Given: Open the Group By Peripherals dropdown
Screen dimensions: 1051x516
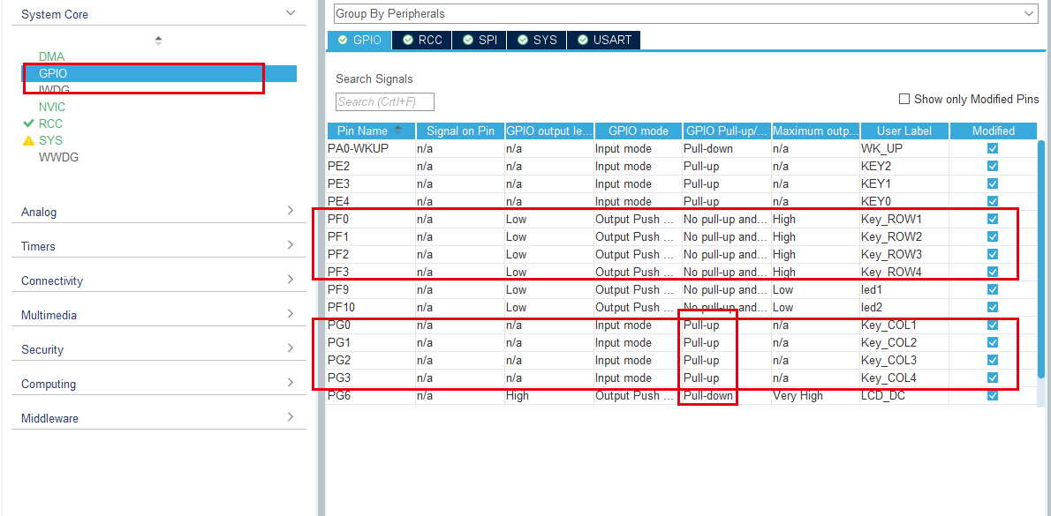Looking at the screenshot, I should coord(685,13).
